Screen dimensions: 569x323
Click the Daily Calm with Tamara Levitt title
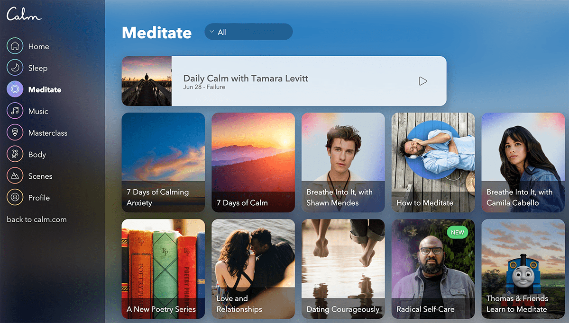(246, 79)
